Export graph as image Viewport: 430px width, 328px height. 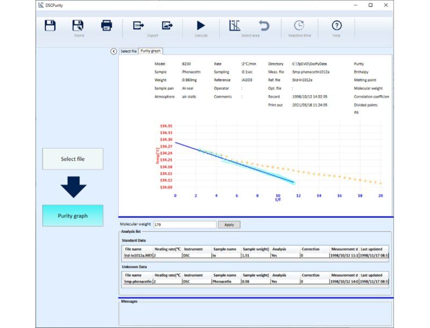(167, 25)
